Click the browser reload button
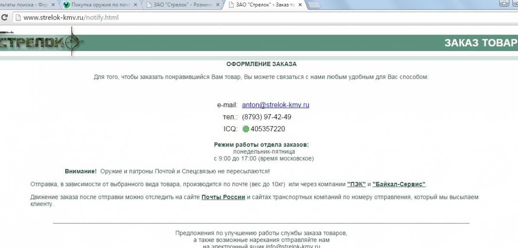 5,18
